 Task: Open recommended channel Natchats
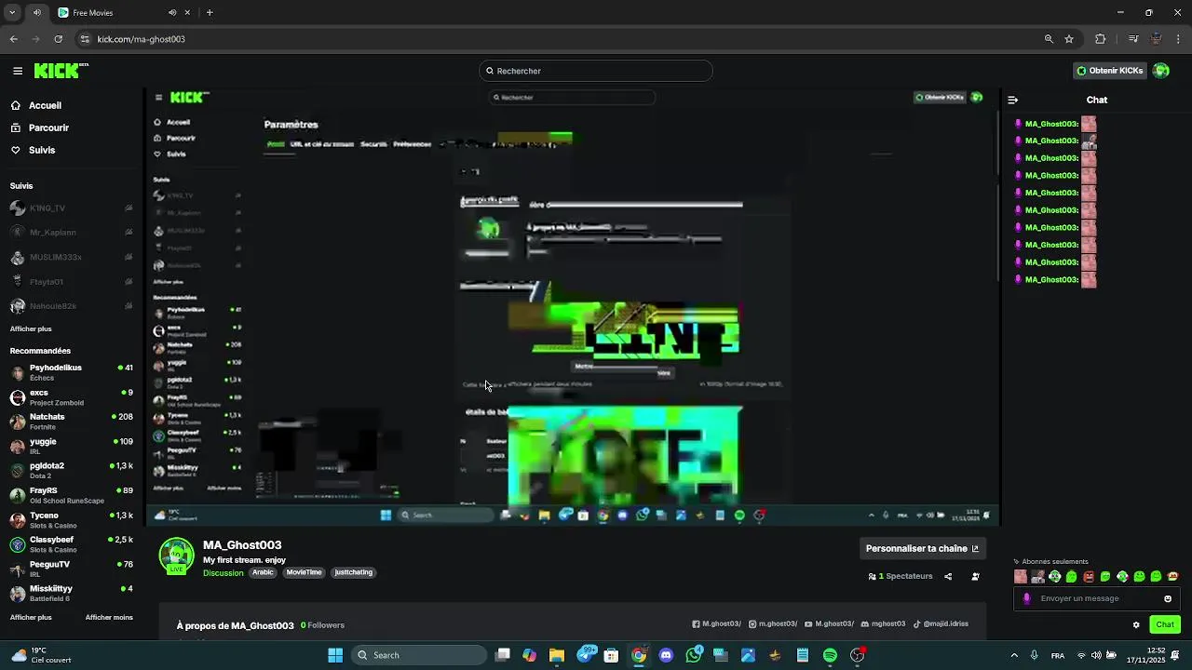[71, 422]
